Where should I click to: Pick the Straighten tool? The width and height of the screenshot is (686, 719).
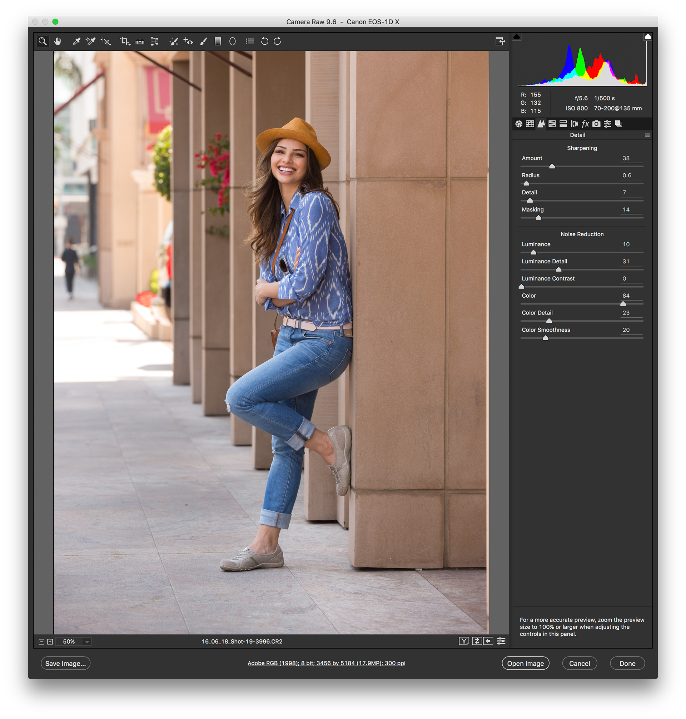(140, 41)
